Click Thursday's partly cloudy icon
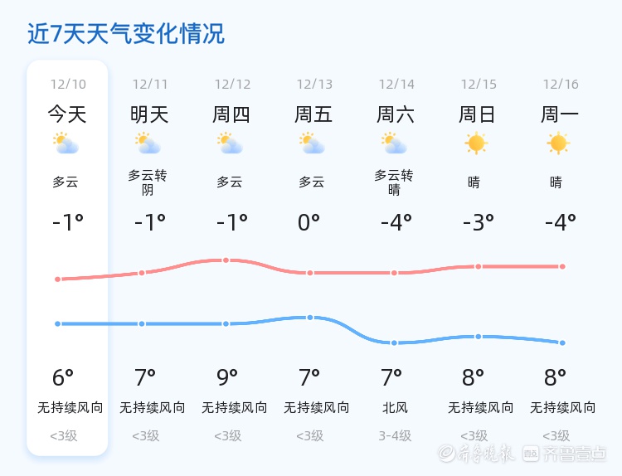This screenshot has width=622, height=476. pos(230,144)
